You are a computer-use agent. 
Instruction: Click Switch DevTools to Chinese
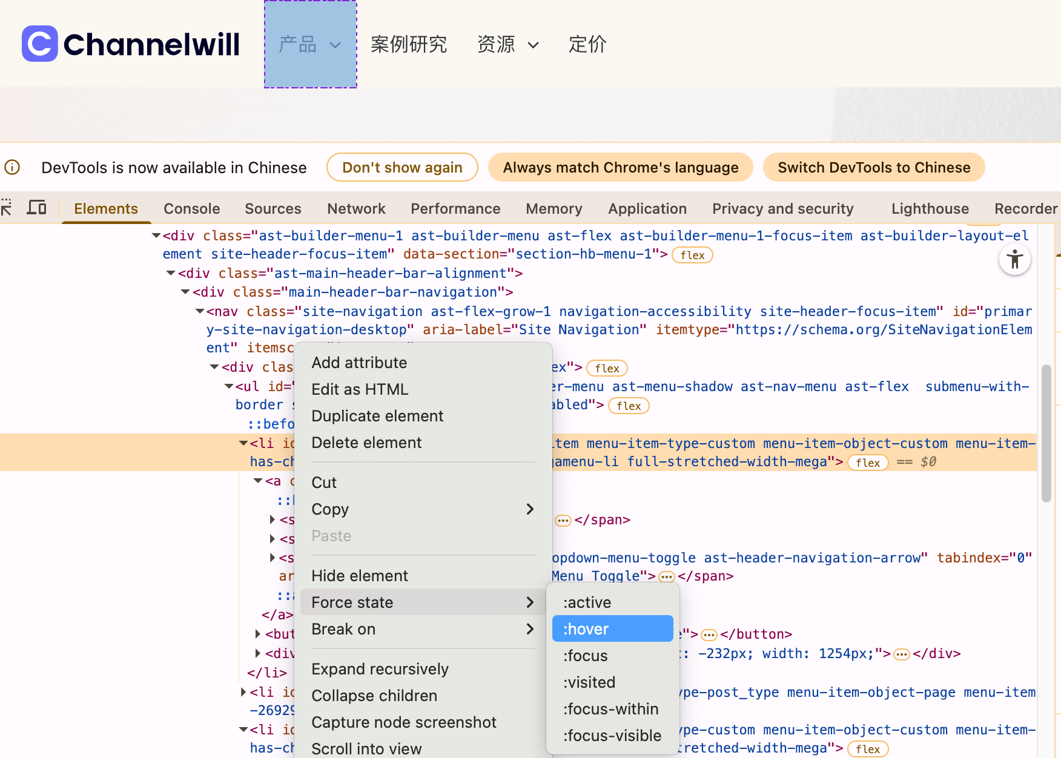tap(873, 168)
